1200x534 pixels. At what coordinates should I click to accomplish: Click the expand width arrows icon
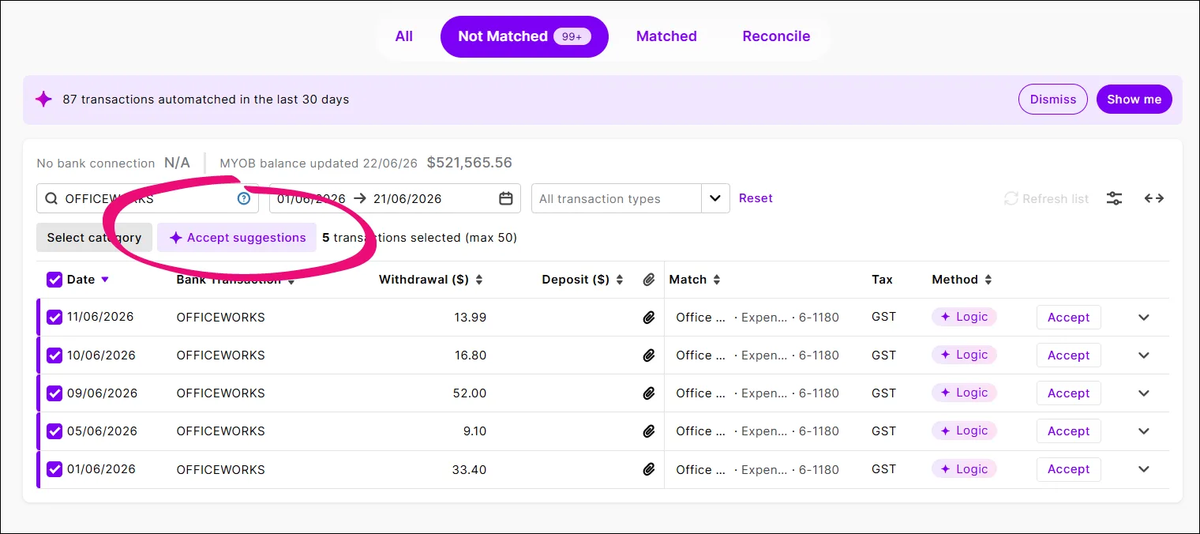(x=1154, y=198)
